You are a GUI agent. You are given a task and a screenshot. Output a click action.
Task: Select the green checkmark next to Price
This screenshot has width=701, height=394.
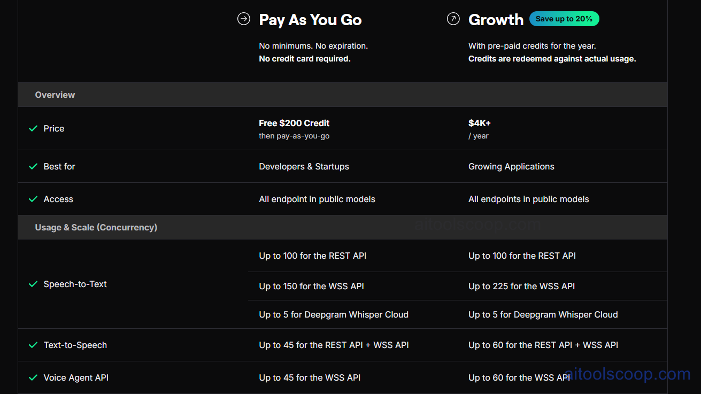tap(33, 128)
